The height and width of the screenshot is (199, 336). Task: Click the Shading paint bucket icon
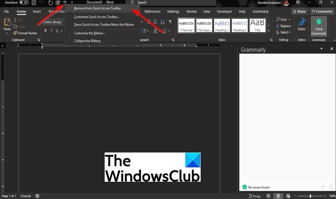156,31
